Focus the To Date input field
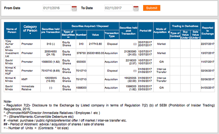 tap(118, 8)
